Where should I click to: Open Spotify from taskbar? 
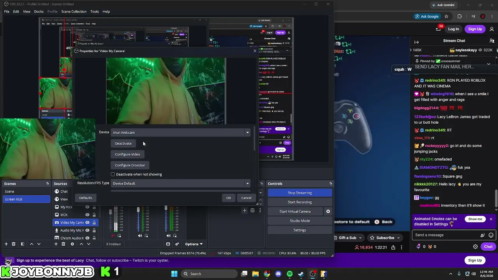(x=289, y=274)
